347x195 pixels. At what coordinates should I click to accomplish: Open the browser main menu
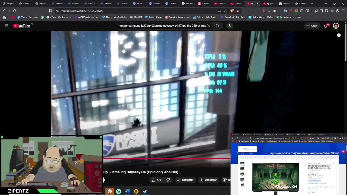point(343,11)
